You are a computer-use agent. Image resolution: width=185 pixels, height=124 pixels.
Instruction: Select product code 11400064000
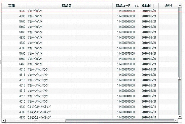126,11
